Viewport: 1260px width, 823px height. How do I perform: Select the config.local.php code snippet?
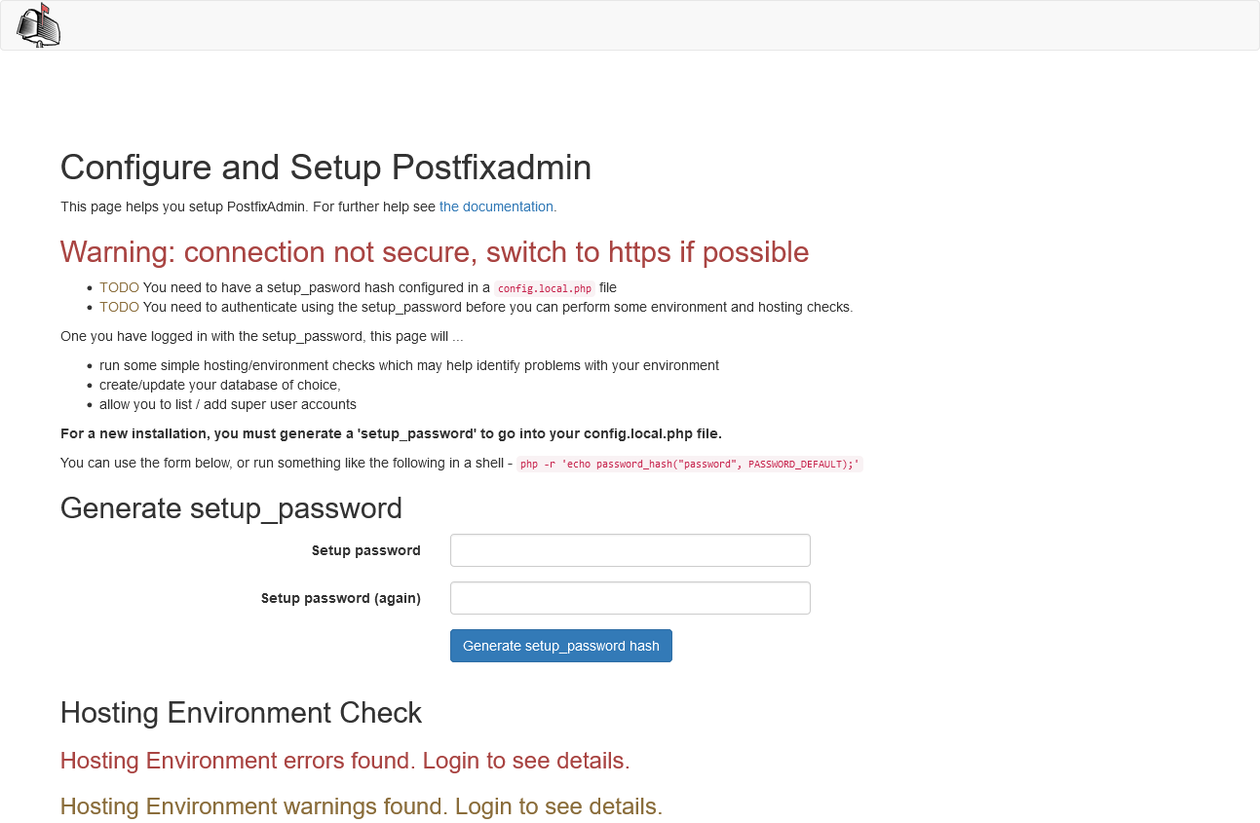click(x=543, y=288)
